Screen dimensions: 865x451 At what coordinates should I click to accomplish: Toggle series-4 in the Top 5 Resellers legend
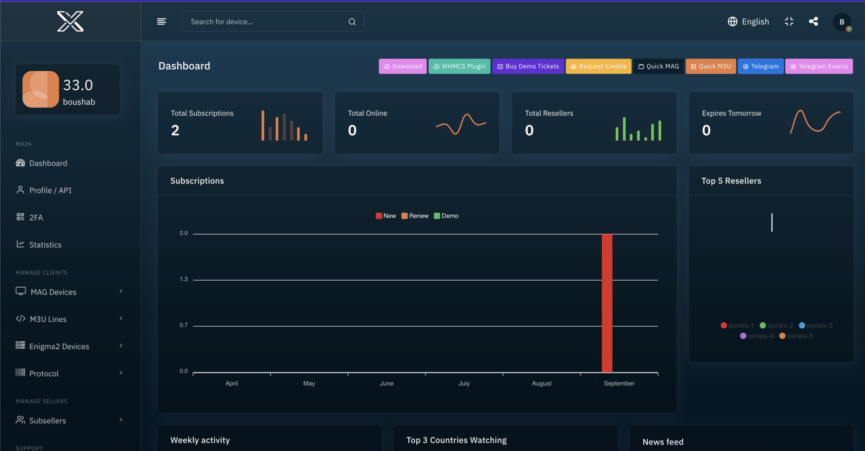(757, 336)
